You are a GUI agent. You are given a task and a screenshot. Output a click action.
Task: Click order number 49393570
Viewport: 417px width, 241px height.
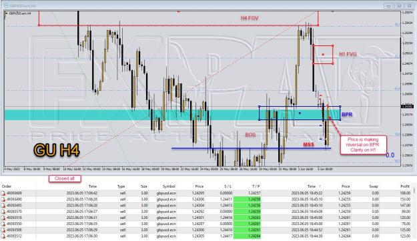click(14, 212)
